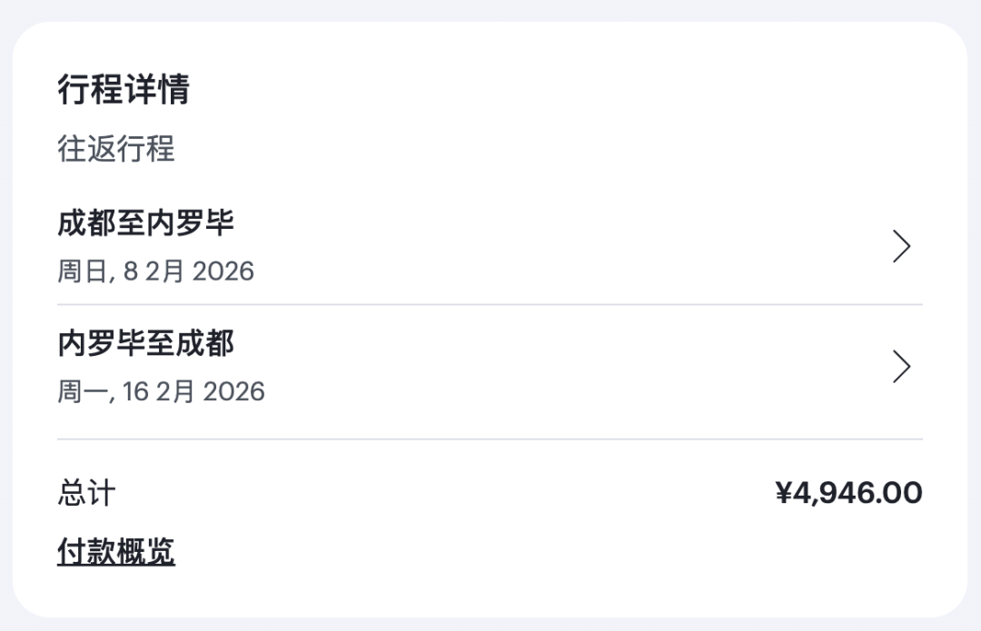Click year 2026 in the outbound date
This screenshot has height=631, width=981.
tap(223, 271)
